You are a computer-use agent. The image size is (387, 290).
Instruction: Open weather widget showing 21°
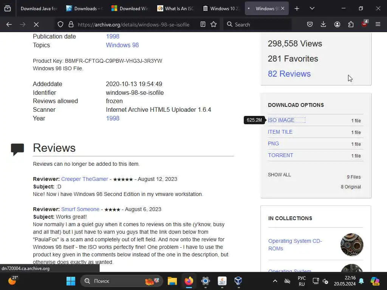tap(13, 281)
